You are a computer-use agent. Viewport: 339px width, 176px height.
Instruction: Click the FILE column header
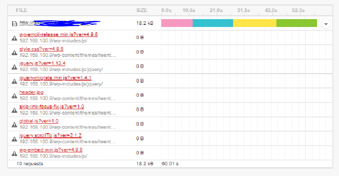pos(22,10)
